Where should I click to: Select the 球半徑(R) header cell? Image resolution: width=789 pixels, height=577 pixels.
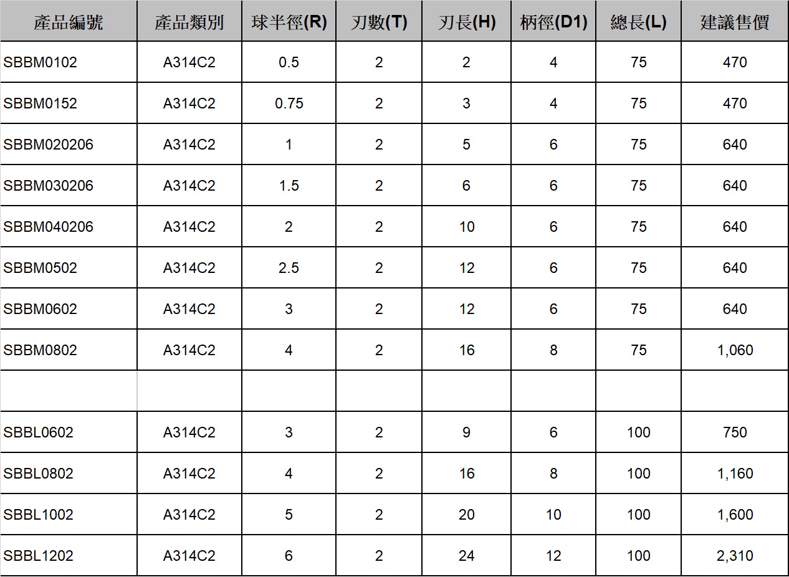click(289, 21)
